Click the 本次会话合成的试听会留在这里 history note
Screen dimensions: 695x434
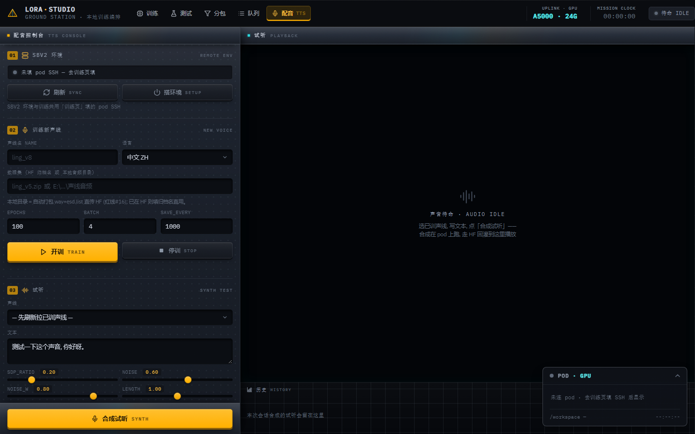tap(285, 415)
